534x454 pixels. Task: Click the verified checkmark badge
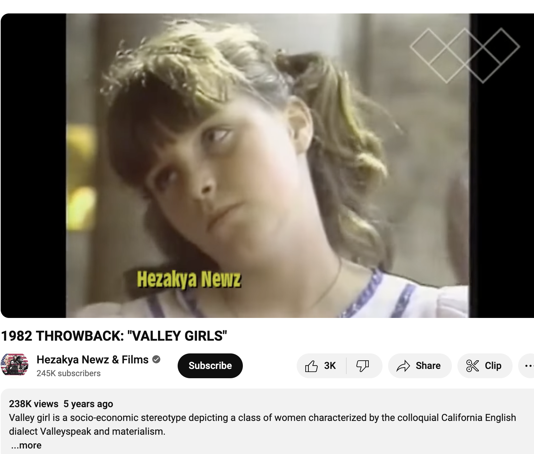156,360
